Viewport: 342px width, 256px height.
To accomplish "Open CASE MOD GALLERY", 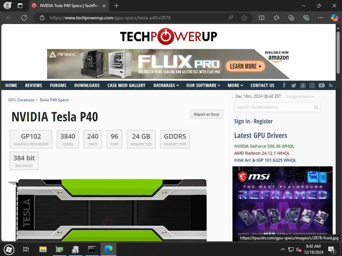I will click(x=126, y=85).
